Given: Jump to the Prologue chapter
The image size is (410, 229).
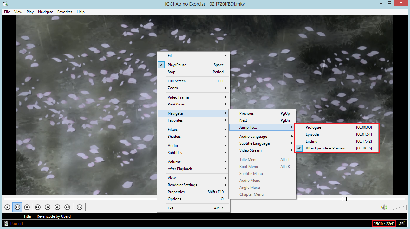Looking at the screenshot, I should pyautogui.click(x=336, y=127).
